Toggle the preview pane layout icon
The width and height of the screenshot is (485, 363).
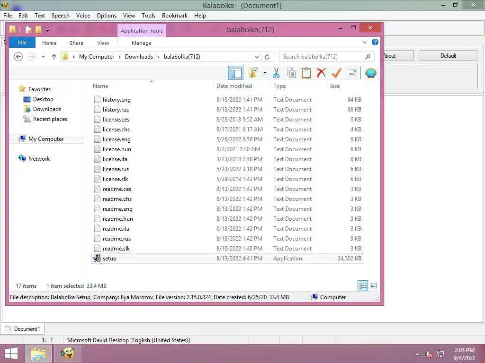tap(236, 73)
